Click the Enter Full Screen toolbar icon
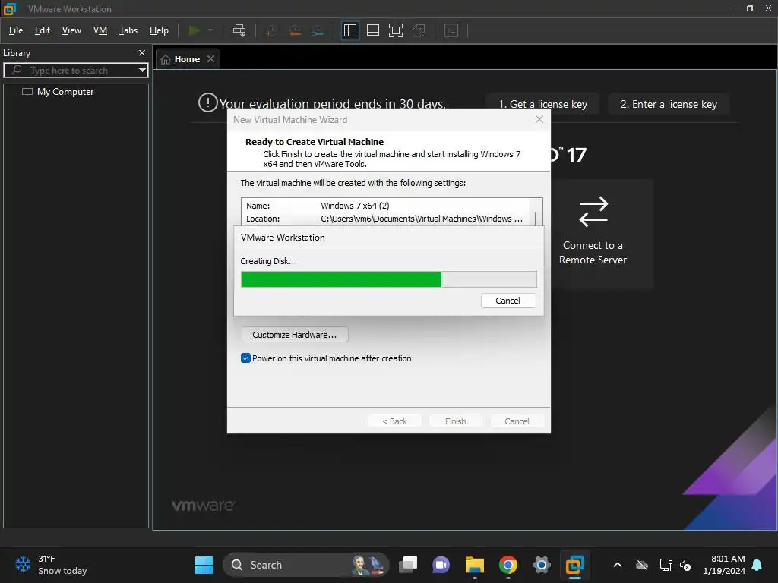 point(395,30)
